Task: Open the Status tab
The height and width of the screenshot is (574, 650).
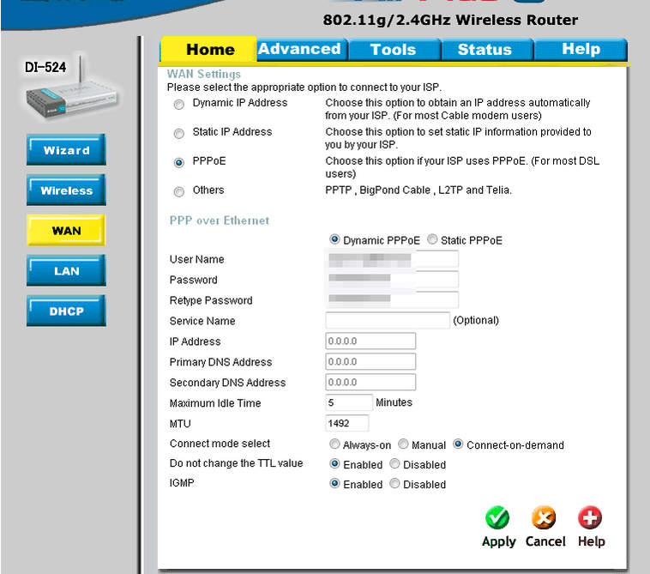Action: 484,50
